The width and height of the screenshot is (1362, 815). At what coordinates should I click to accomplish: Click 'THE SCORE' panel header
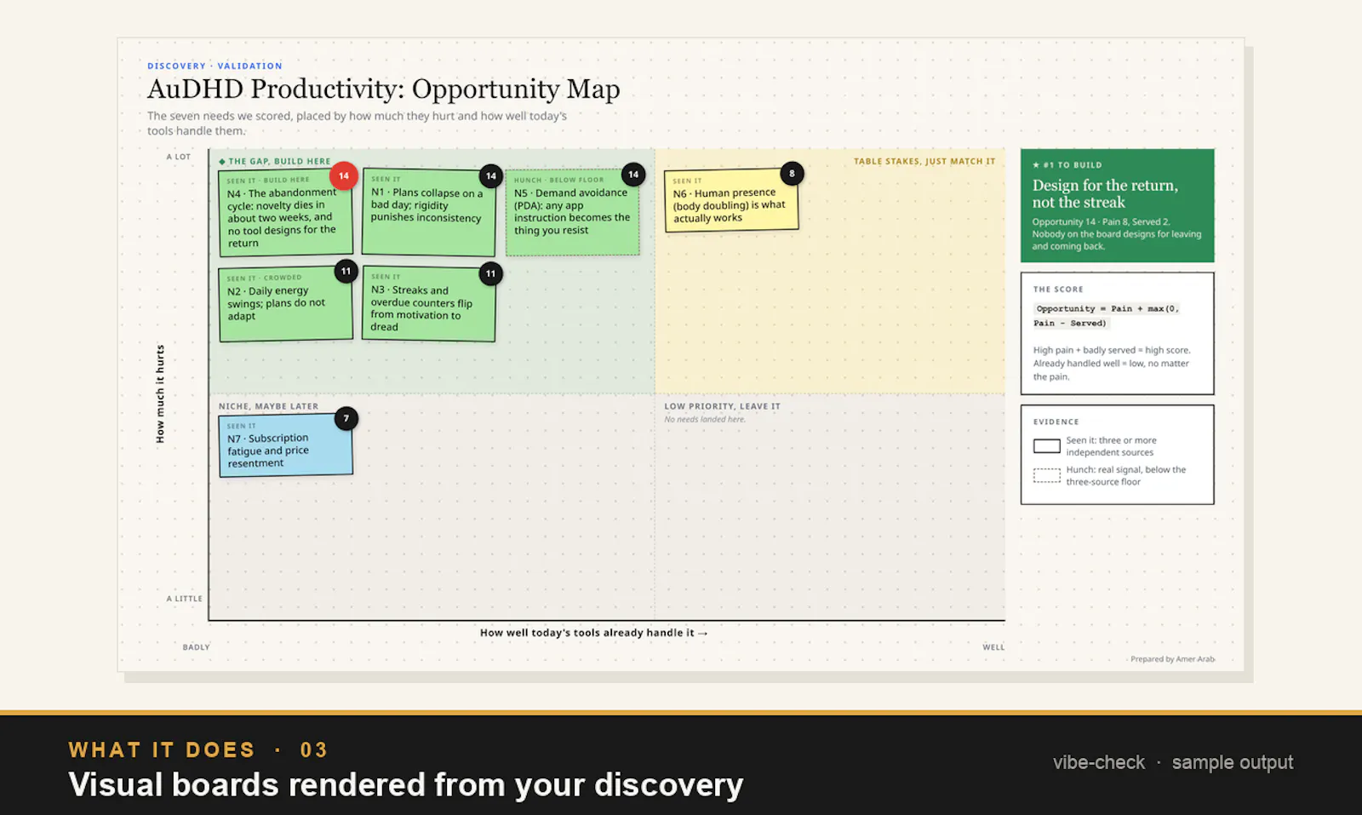pyautogui.click(x=1058, y=290)
